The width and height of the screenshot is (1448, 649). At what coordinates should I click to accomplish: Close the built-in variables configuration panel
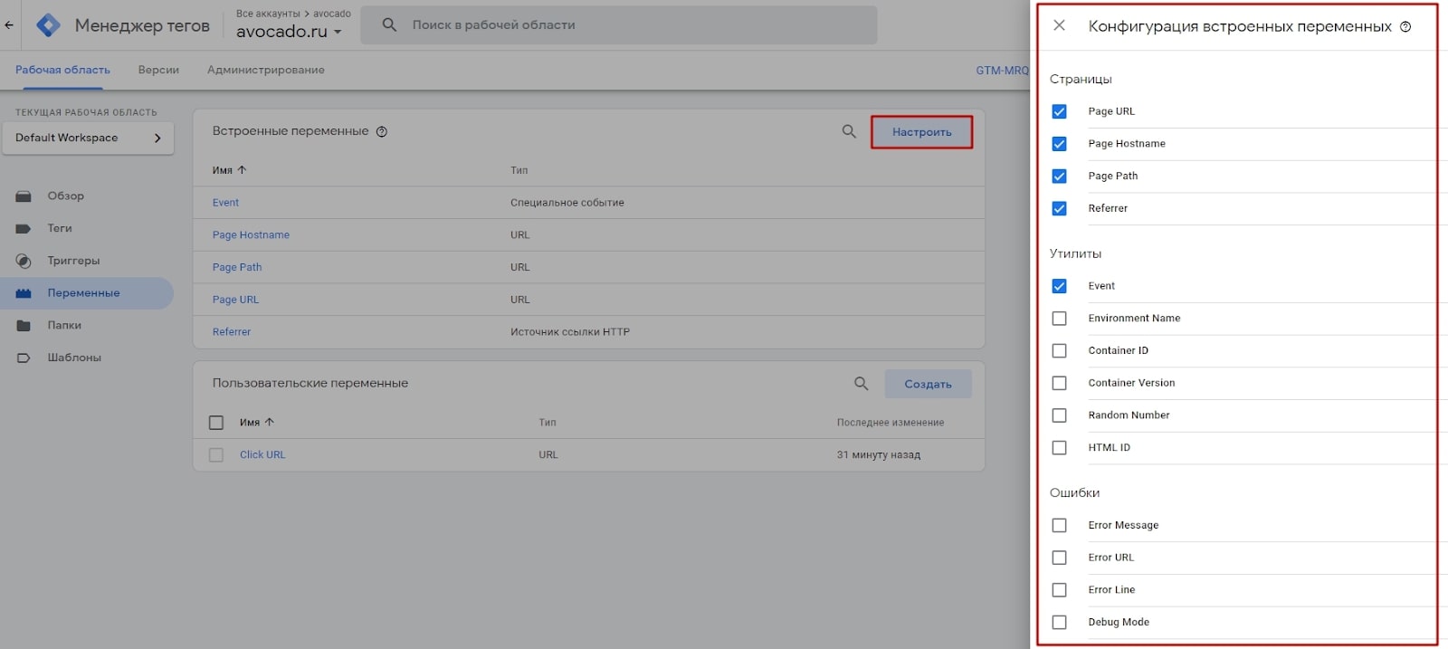[1059, 26]
